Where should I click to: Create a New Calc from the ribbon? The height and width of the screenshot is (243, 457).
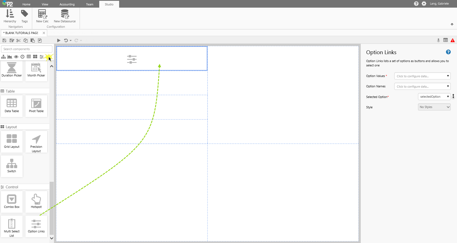pos(42,16)
